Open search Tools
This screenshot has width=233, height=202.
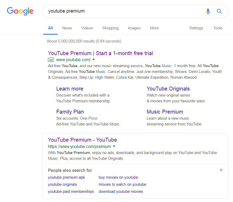(x=218, y=28)
